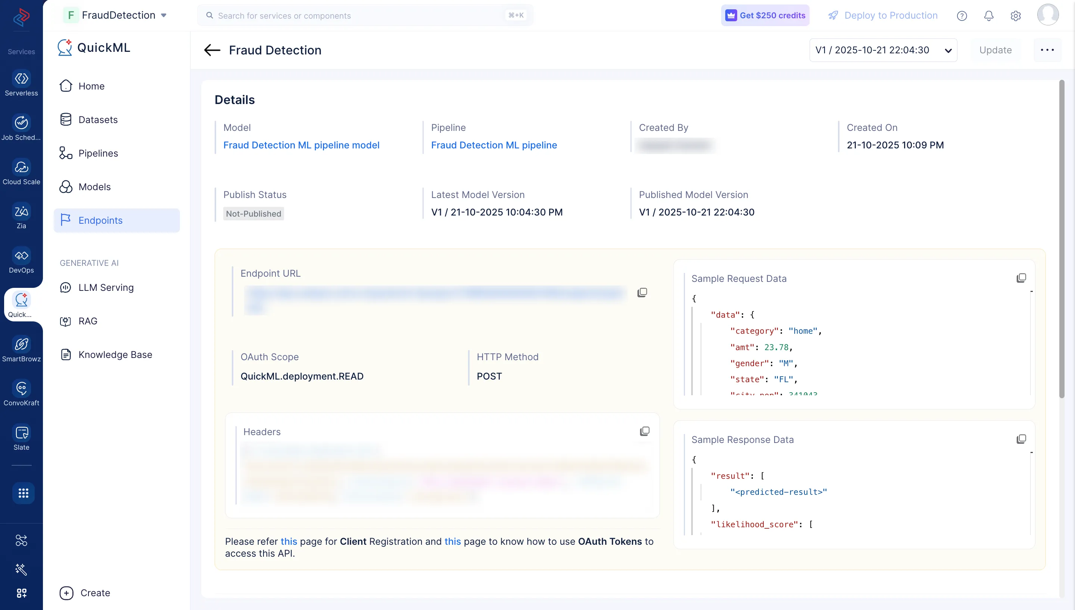Click Deploy to Production

[883, 16]
